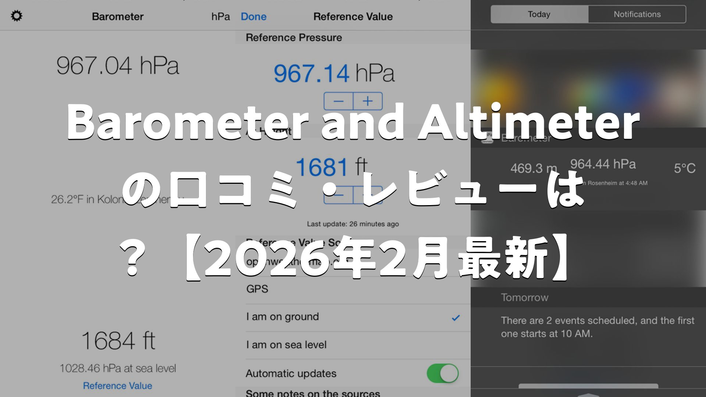Open the settings gear icon

click(x=17, y=16)
